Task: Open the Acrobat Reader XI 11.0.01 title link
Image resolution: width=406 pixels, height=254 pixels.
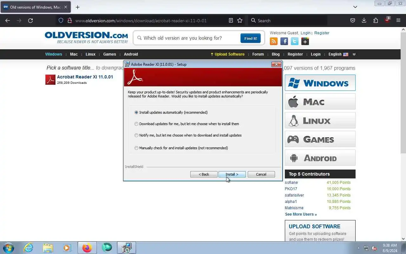Action: click(85, 77)
